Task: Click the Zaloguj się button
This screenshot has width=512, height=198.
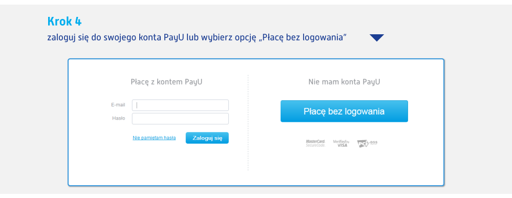Action: [x=207, y=138]
